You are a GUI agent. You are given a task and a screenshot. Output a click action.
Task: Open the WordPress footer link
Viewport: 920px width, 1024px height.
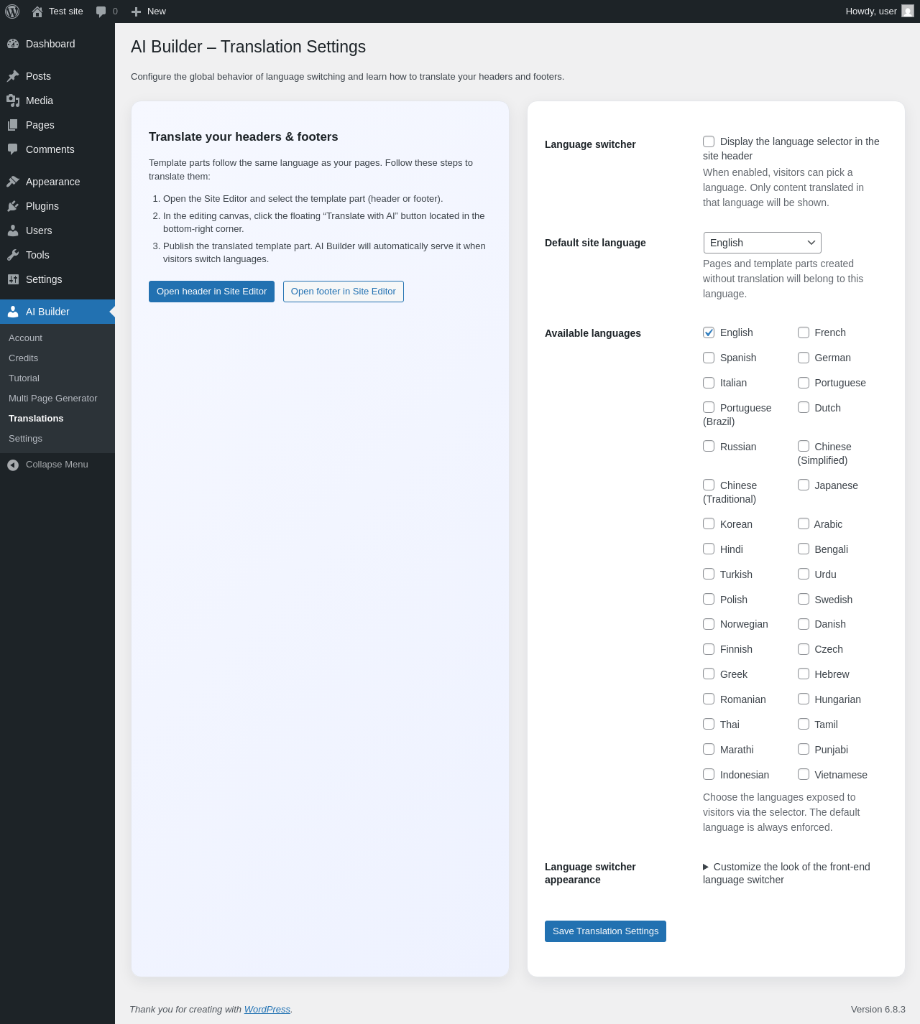(x=267, y=1010)
